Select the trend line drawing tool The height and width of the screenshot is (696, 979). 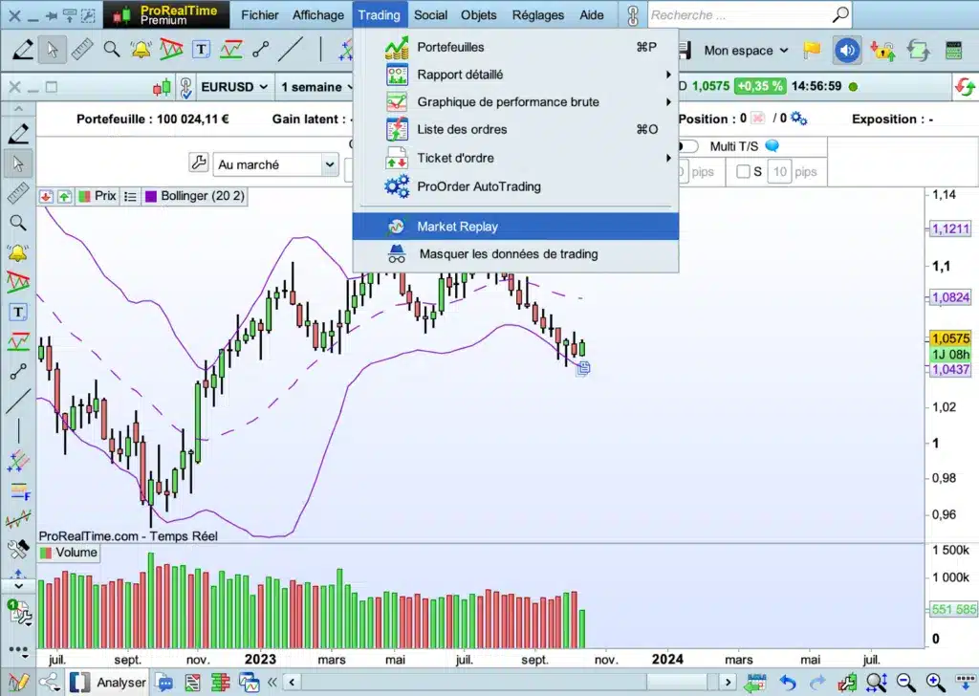pyautogui.click(x=291, y=49)
